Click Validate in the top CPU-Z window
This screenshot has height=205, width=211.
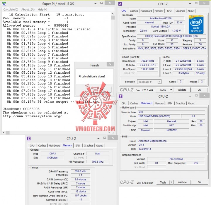182,90
